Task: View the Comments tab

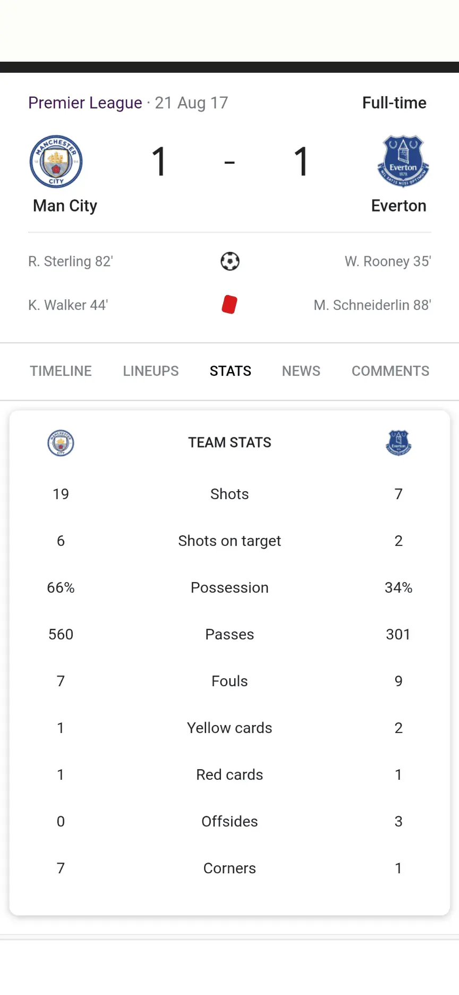Action: point(390,371)
